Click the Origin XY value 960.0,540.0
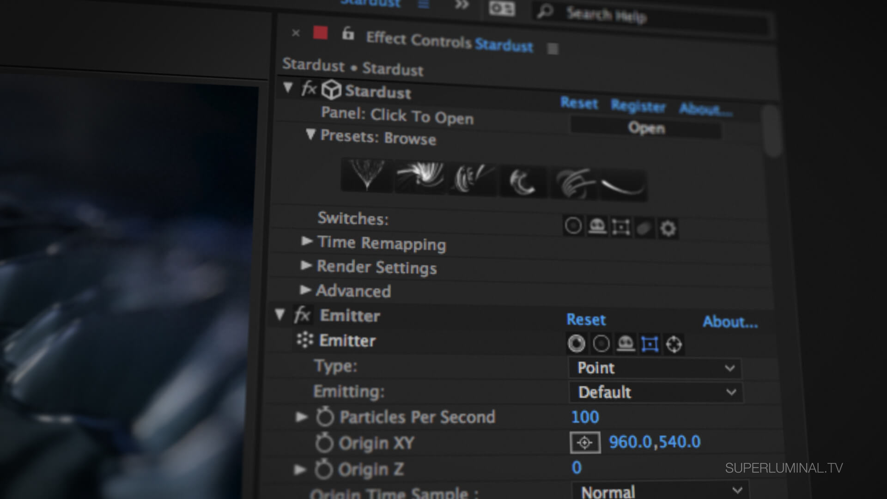 point(655,442)
